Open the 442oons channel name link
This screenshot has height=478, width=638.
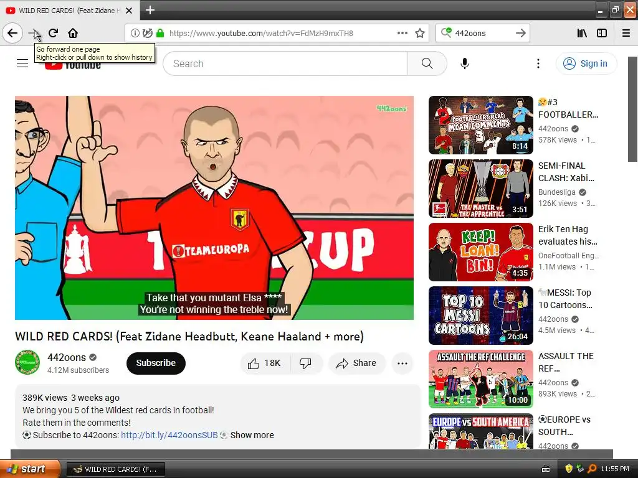[67, 357]
